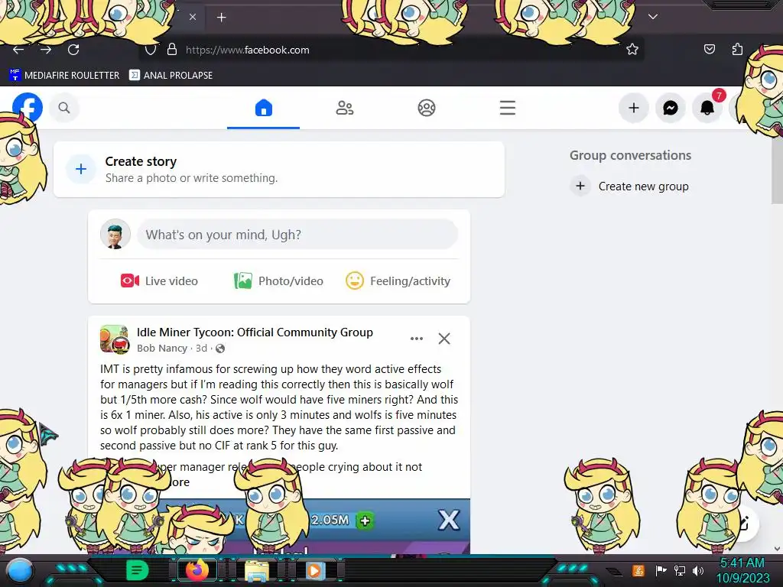Image resolution: width=783 pixels, height=587 pixels.
Task: Click the Create plus button in header
Action: click(634, 108)
